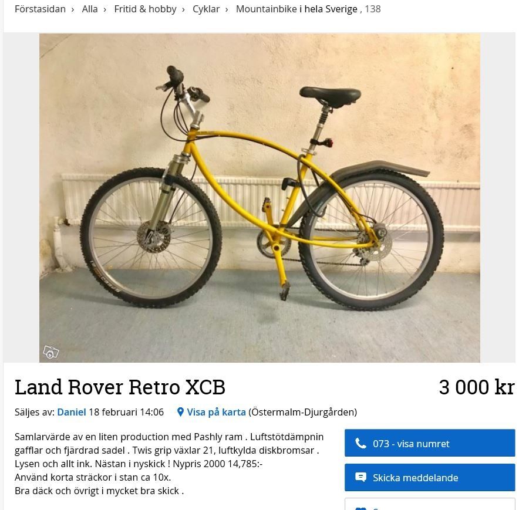
Task: Click the Land Rover Retro XCB title
Action: coord(120,387)
